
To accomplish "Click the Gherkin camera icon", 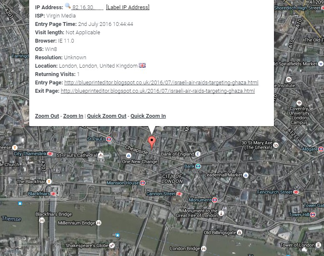I will (x=276, y=145).
